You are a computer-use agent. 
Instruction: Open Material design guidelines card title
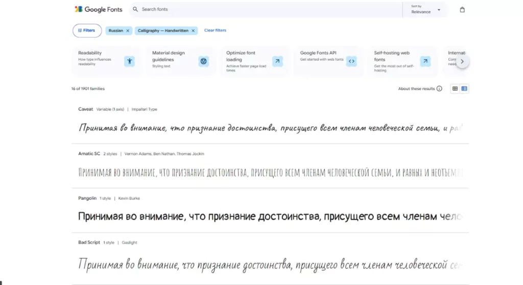point(168,56)
